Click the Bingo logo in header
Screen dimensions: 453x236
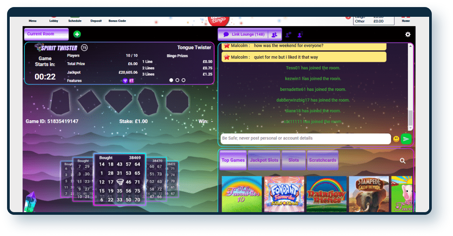click(x=219, y=21)
